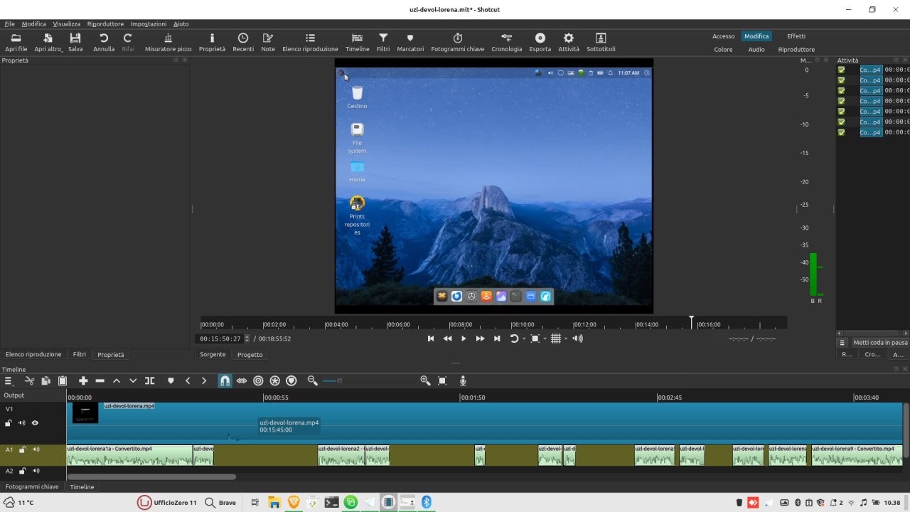Click the player scrub bar playhead

tap(691, 322)
